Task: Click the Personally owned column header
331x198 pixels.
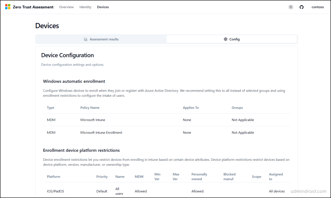Action: click(199, 177)
